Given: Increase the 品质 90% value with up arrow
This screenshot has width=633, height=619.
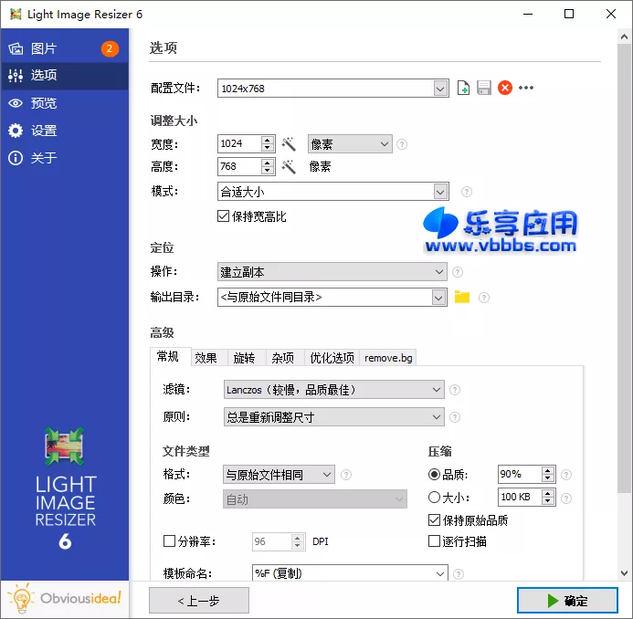Looking at the screenshot, I should click(x=547, y=470).
